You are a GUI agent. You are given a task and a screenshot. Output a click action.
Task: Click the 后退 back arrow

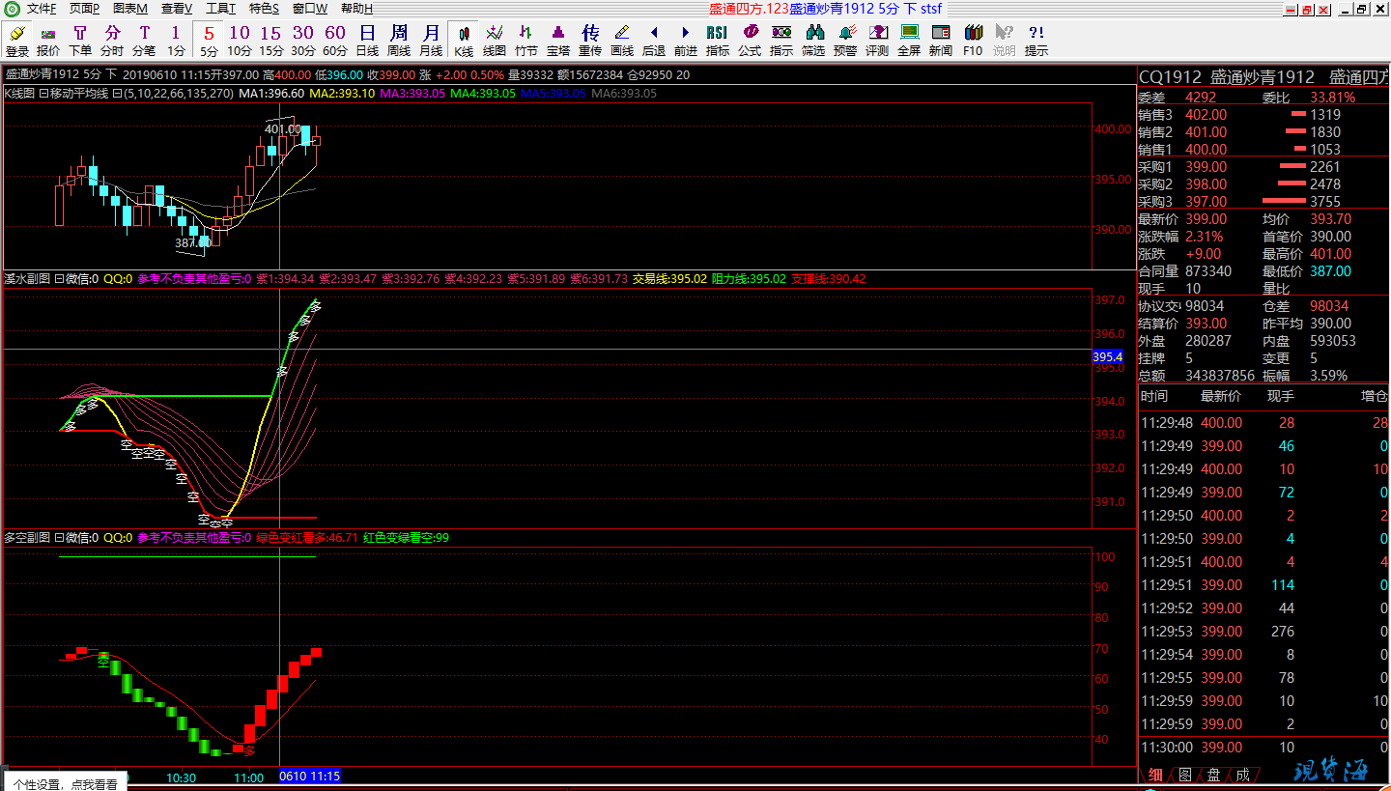tap(654, 41)
